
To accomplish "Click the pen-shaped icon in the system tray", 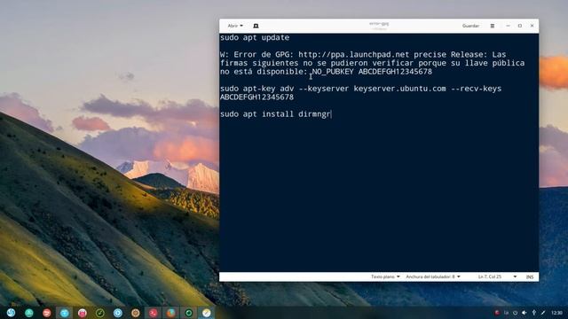I will [x=543, y=313].
